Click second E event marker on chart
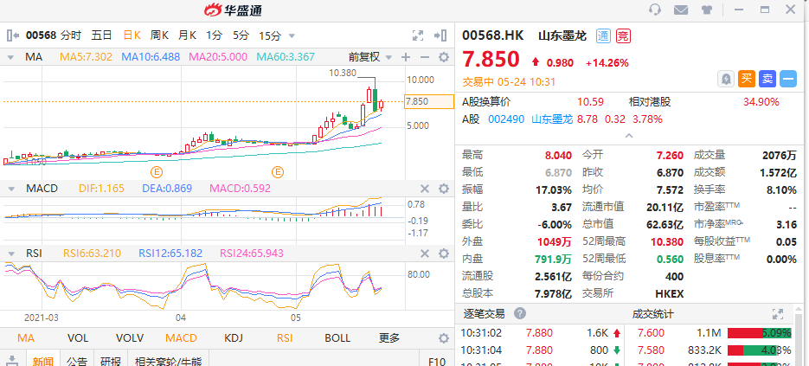809x366 pixels. 279,170
